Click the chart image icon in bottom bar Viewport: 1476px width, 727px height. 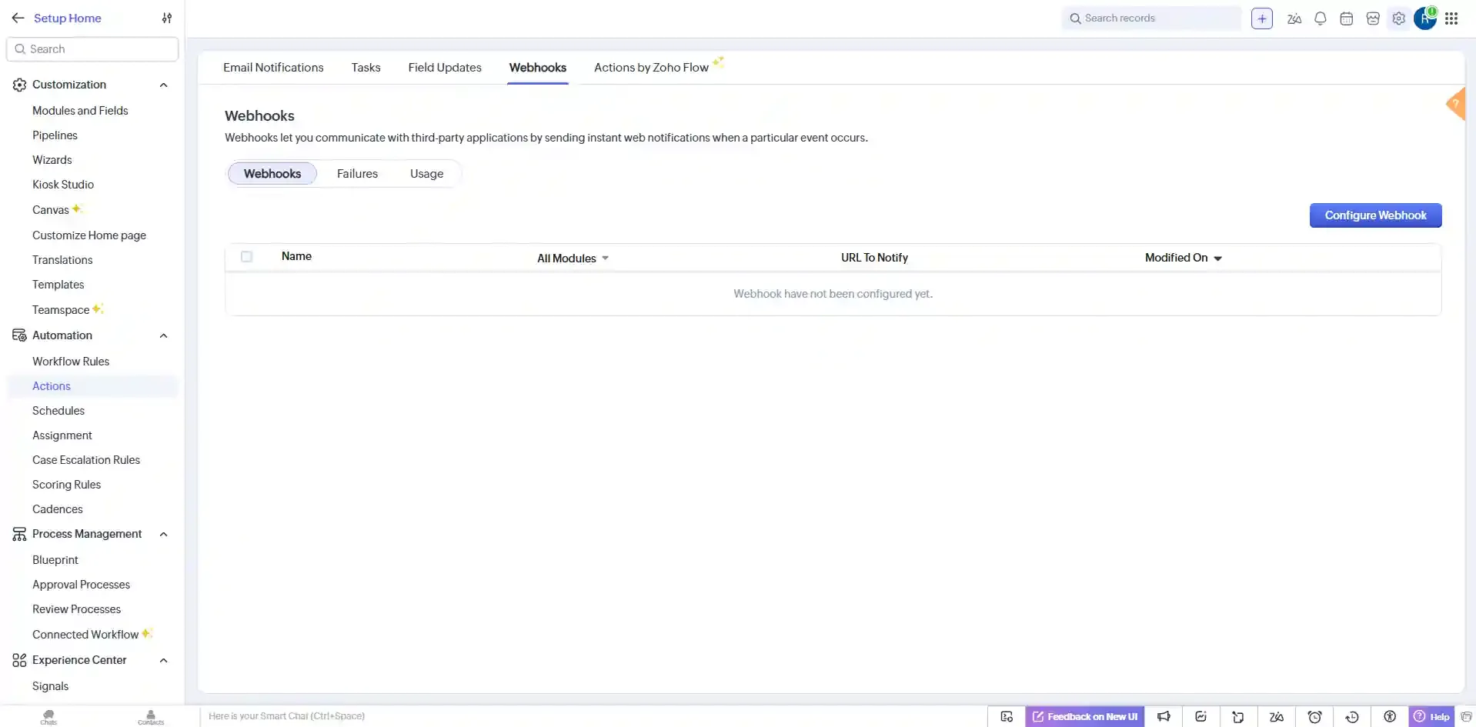point(1201,716)
